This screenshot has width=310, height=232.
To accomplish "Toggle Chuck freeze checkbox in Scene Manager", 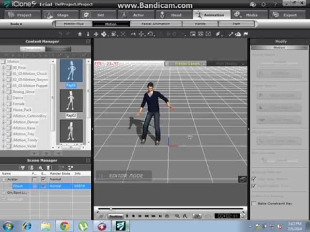I will pos(34,186).
